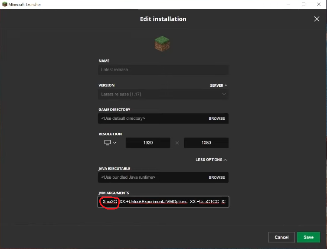Save the installation changes

308,237
